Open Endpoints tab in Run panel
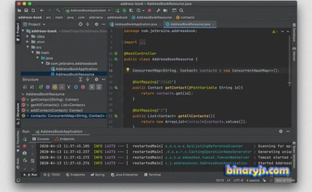The height and width of the screenshot is (192, 312). click(65, 139)
